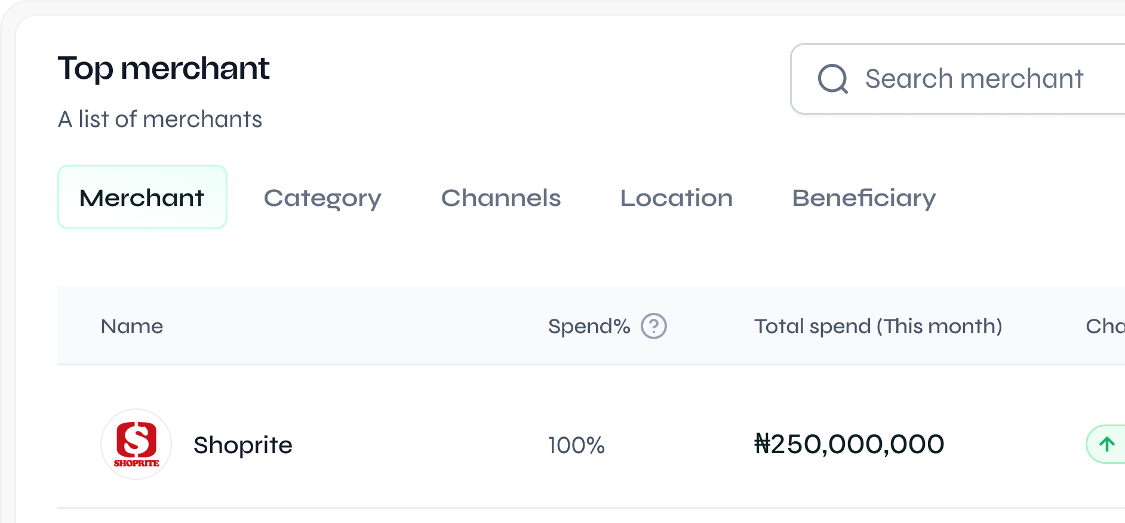The width and height of the screenshot is (1125, 523).
Task: Click the 'A list of merchants' subtitle
Action: 160,119
